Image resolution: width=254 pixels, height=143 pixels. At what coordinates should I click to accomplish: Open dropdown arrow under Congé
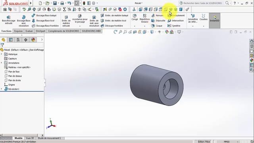click(135, 26)
